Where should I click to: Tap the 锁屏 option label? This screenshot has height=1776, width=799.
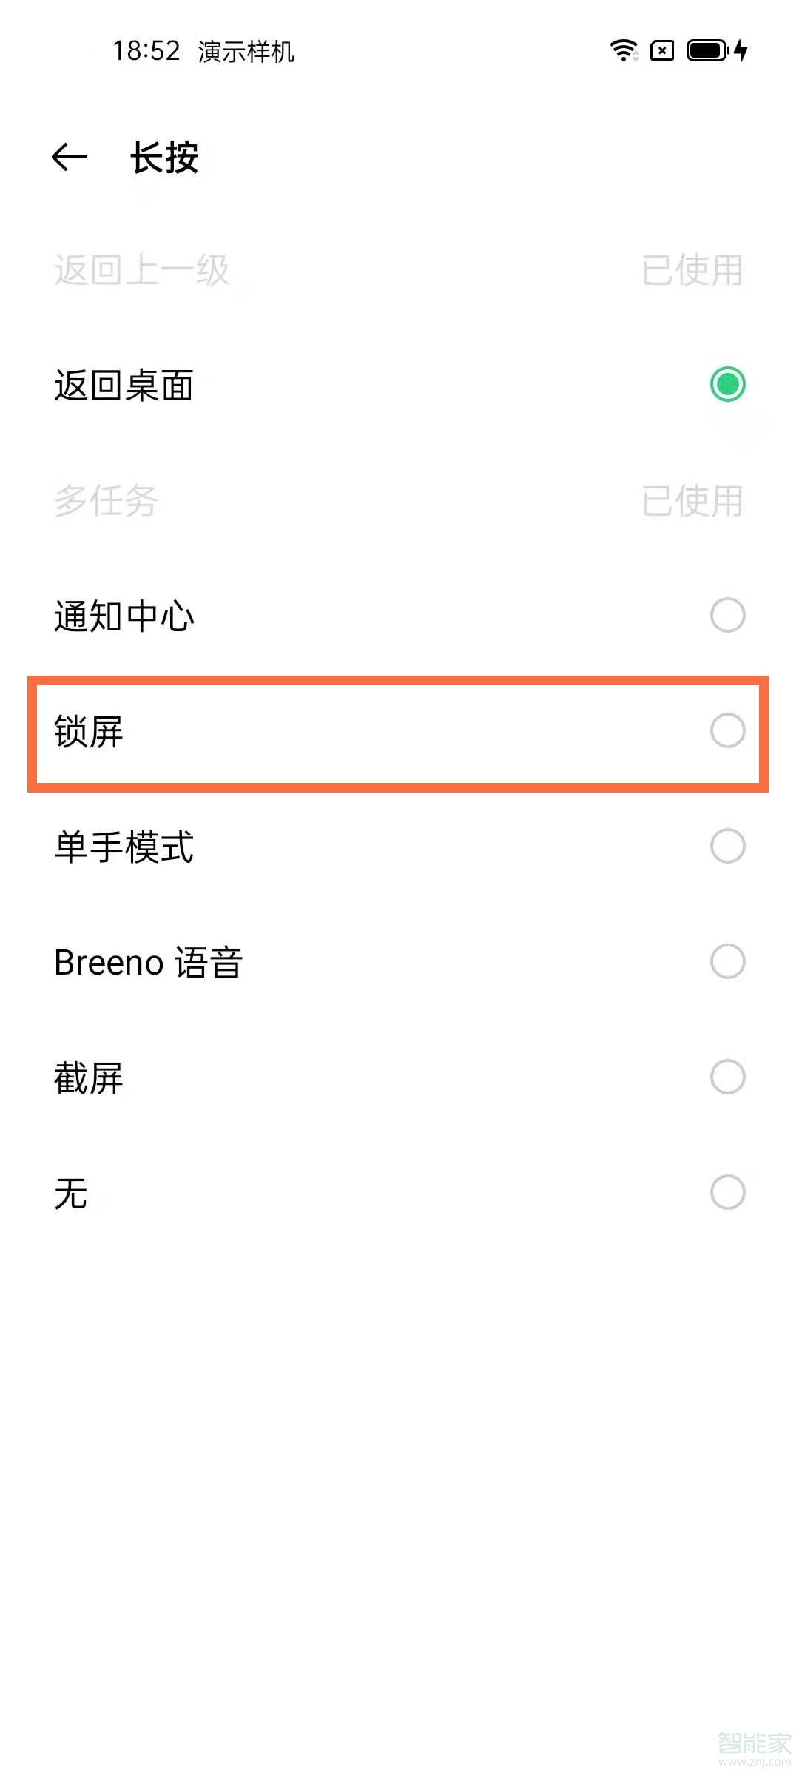pos(89,732)
